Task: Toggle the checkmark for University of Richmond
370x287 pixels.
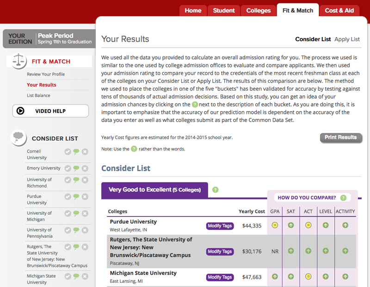Action: pos(68,180)
